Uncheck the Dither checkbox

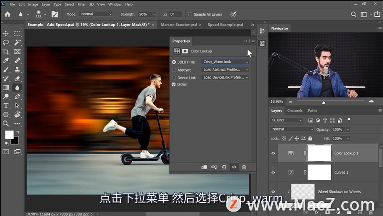click(x=173, y=84)
